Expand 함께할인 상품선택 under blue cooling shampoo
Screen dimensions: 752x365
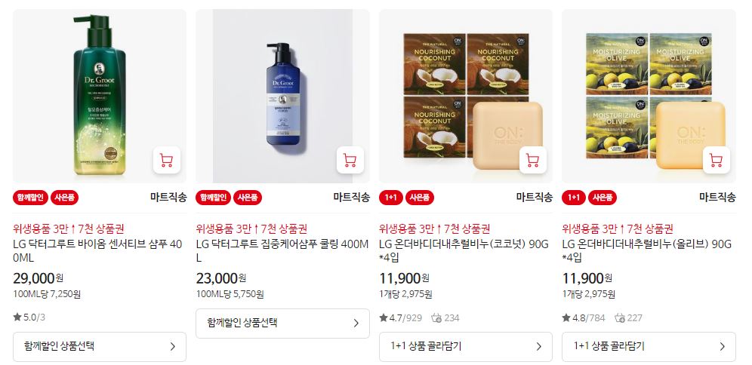pyautogui.click(x=282, y=324)
